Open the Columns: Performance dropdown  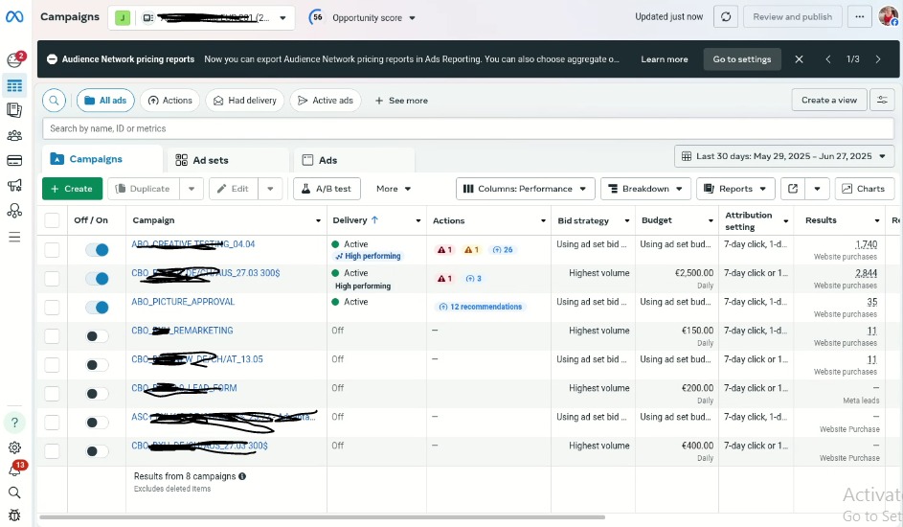(525, 189)
